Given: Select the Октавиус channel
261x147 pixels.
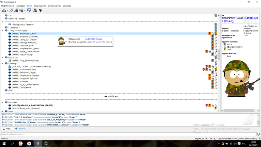Looking at the screenshot, I should coord(14,27).
